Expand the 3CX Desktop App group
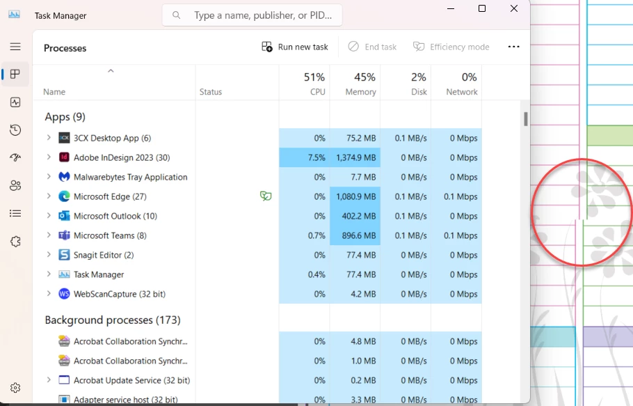633x406 pixels. pyautogui.click(x=49, y=138)
